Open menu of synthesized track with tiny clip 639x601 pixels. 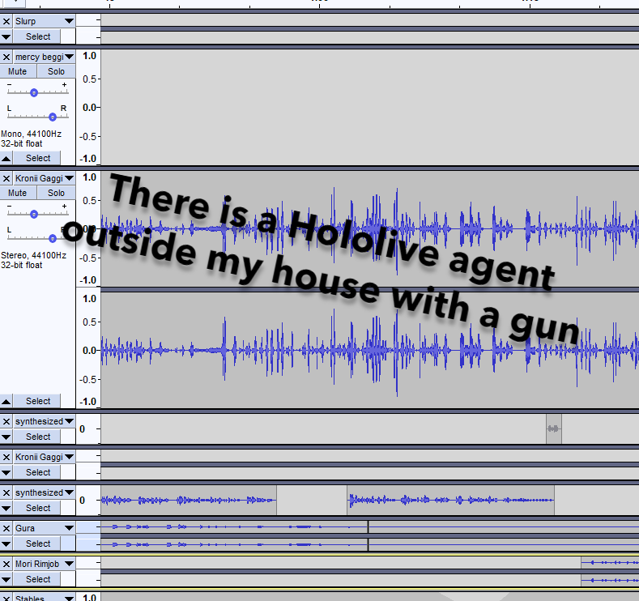tap(45, 421)
